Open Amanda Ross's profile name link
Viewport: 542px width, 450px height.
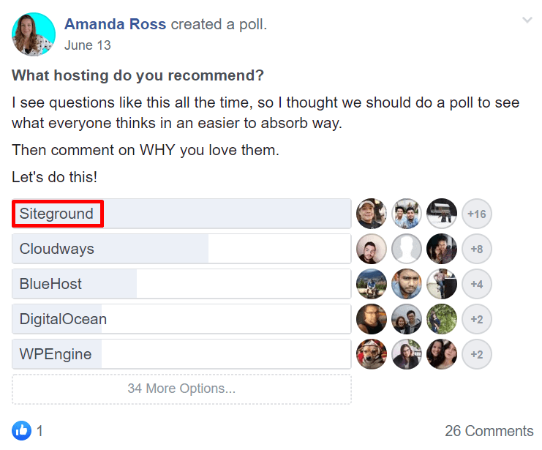click(x=116, y=24)
